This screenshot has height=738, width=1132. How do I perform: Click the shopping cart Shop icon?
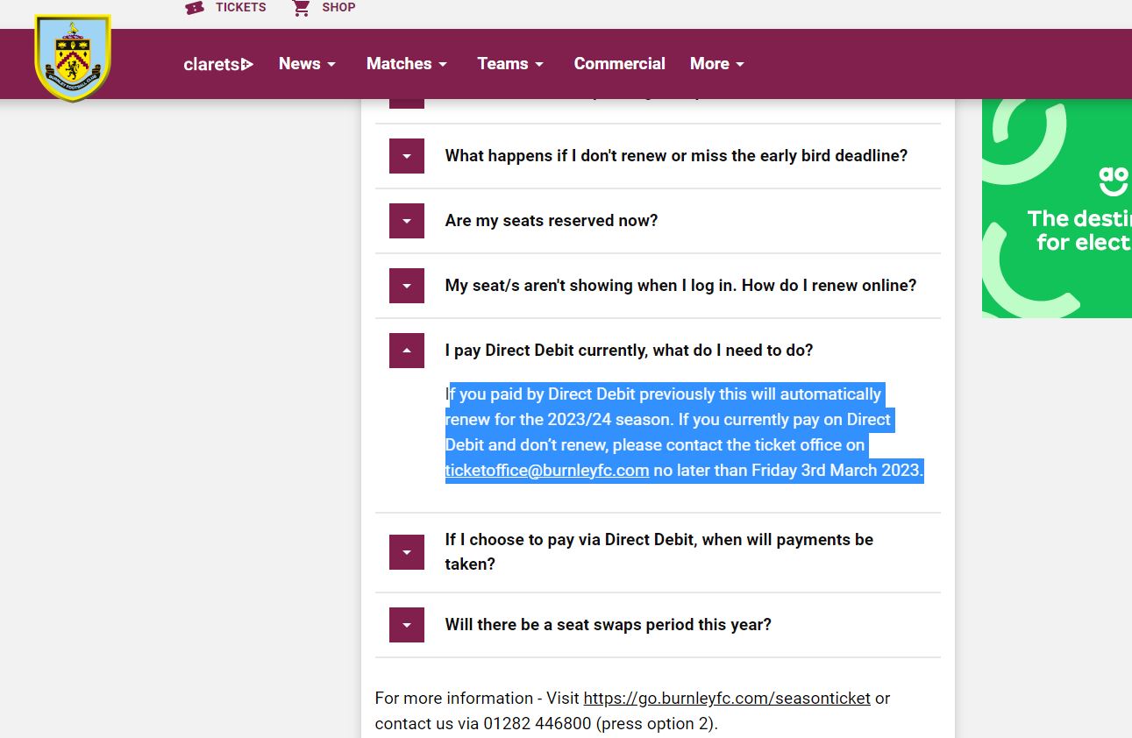[x=302, y=8]
